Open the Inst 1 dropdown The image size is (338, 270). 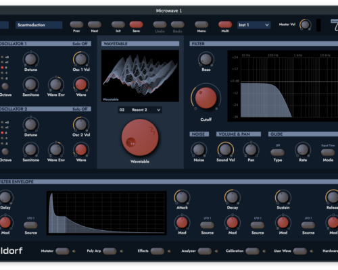click(254, 25)
